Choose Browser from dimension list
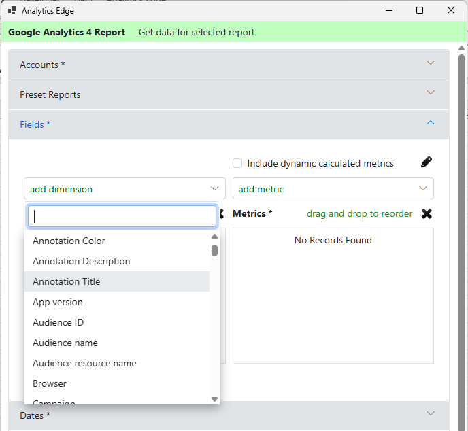The width and height of the screenshot is (468, 431). tap(50, 383)
